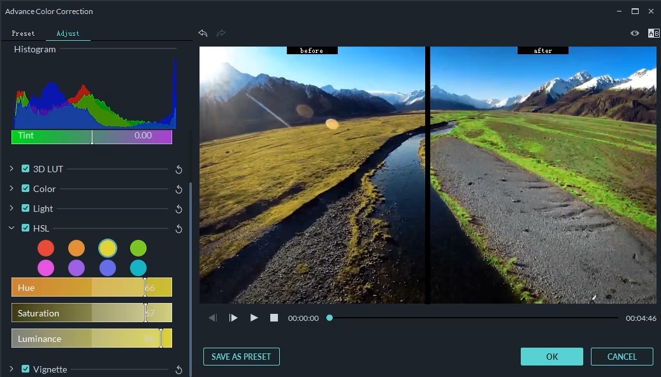The image size is (661, 377).
Task: Uncheck the Vignette checkbox
Action: click(x=25, y=369)
